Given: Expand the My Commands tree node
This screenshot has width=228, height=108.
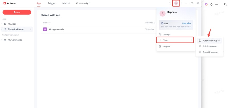Looking at the screenshot, I should (x=2, y=40).
